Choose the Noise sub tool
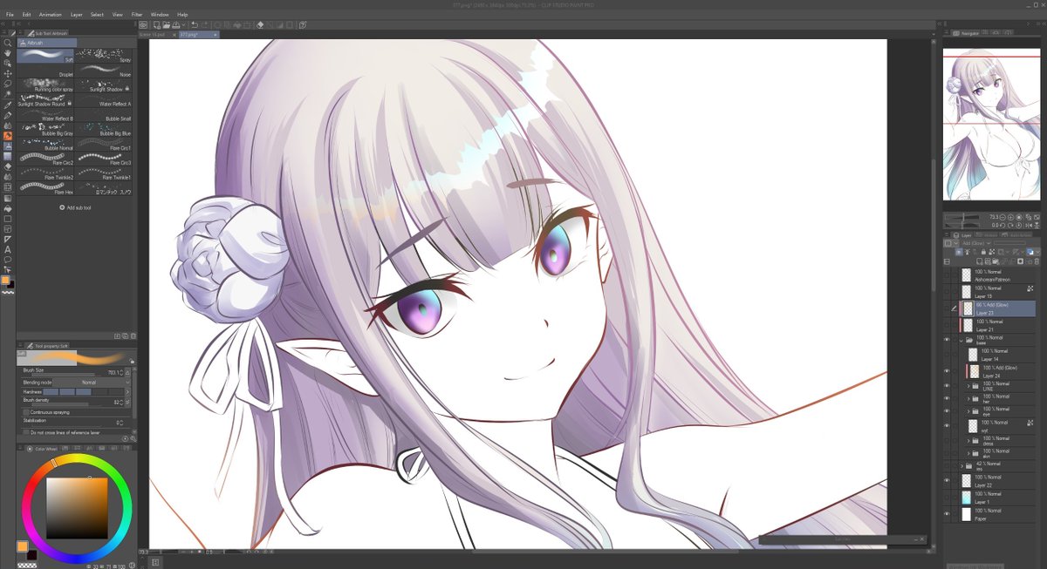Image resolution: width=1047 pixels, height=569 pixels. (104, 71)
